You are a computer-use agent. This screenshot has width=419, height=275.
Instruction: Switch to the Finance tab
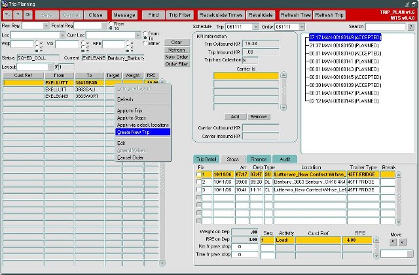[259, 159]
